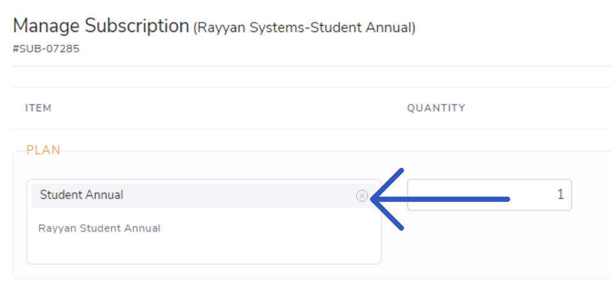Screen dimensions: 611x294
Task: Click the Rayyan Systems-Student Annual subtitle
Action: point(304,28)
